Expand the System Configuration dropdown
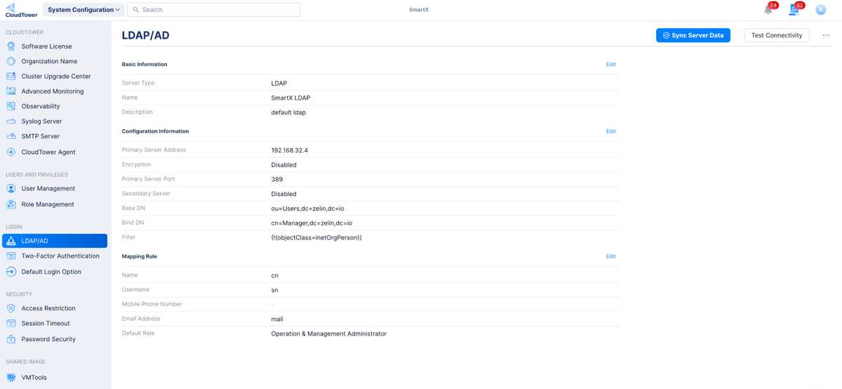This screenshot has height=389, width=842. (x=83, y=10)
